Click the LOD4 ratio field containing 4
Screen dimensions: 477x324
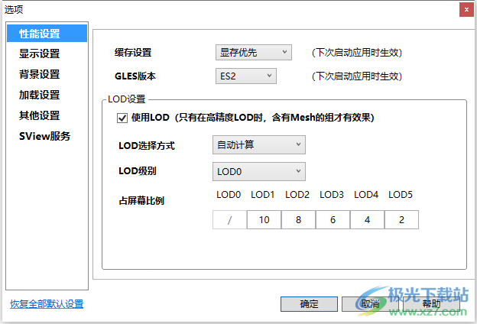[367, 219]
